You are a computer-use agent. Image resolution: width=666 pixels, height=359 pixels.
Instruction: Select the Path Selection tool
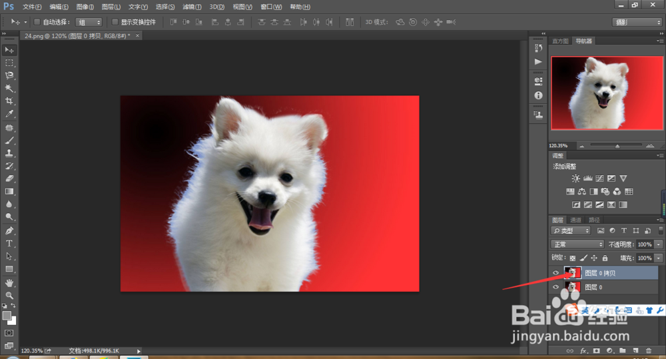[9, 256]
